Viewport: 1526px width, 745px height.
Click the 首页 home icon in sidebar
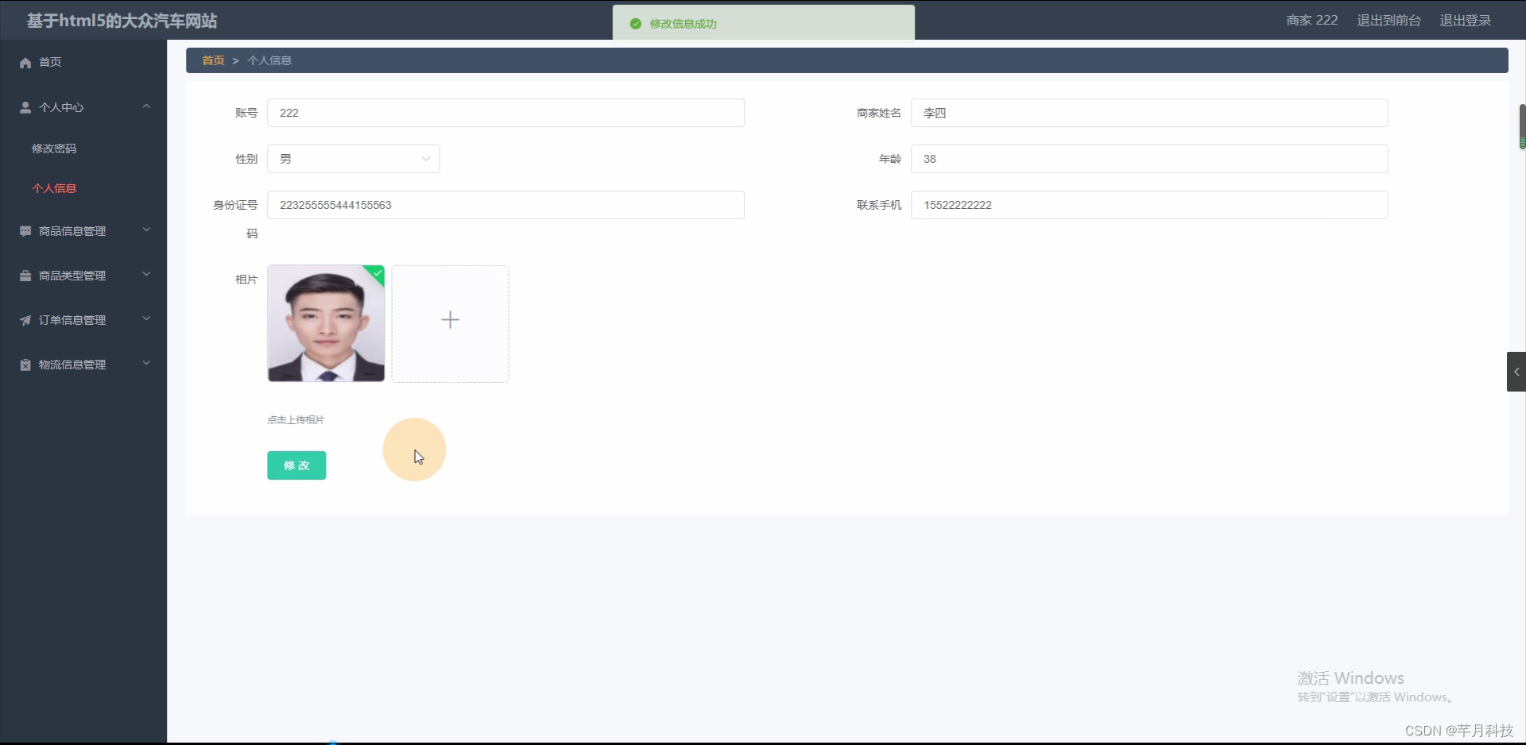(25, 62)
